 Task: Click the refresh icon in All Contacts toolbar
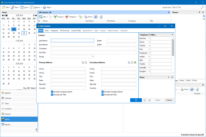click(101, 17)
